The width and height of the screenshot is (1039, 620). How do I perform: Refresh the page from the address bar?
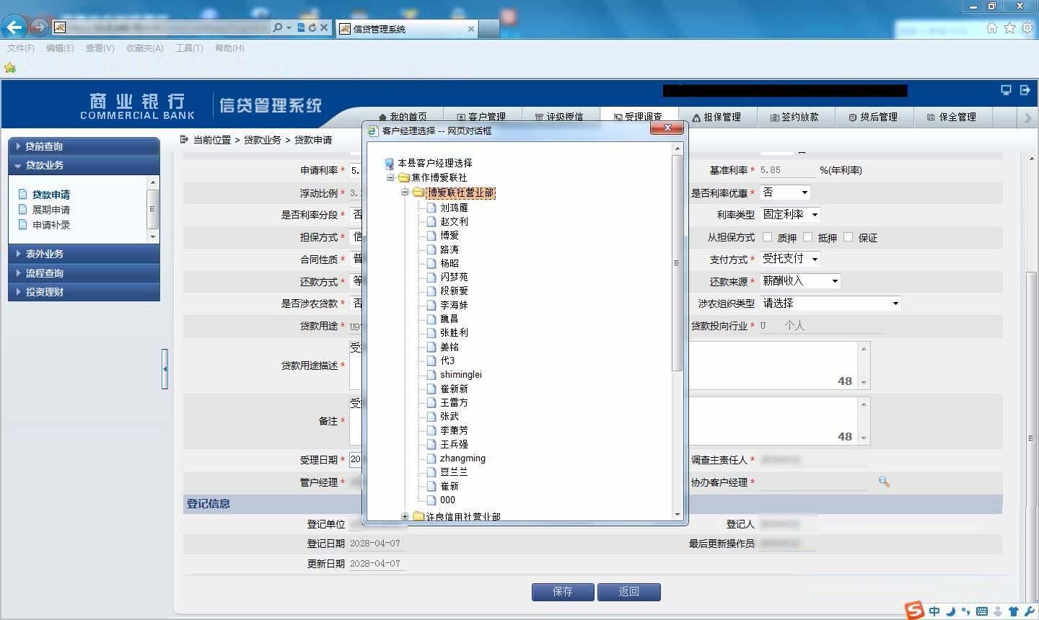click(x=312, y=27)
